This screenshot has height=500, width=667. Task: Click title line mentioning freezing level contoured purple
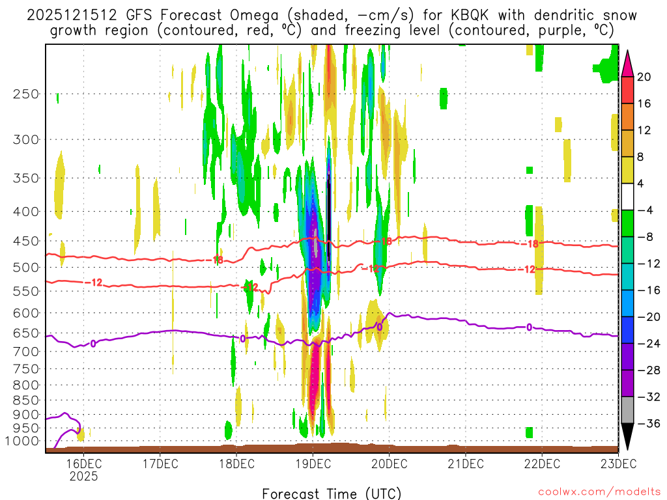332,31
